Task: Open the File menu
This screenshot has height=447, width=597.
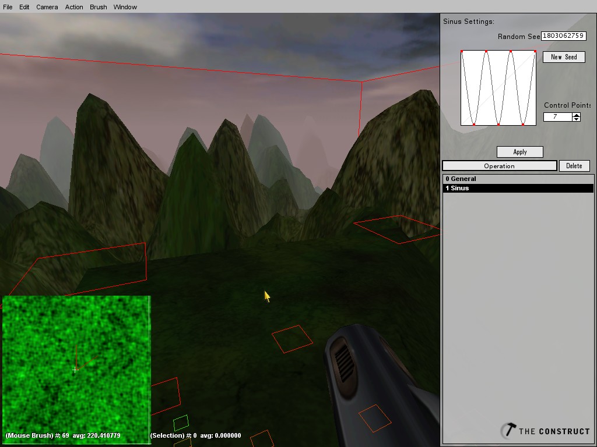Action: 8,7
